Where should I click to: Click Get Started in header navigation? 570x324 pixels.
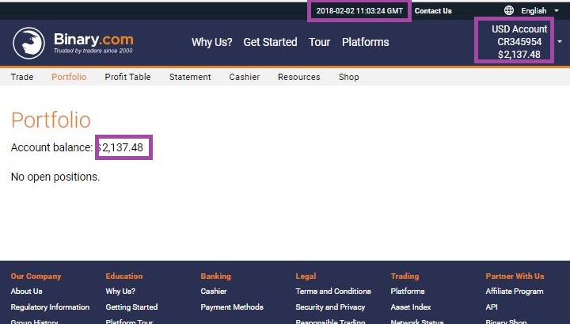coord(270,42)
